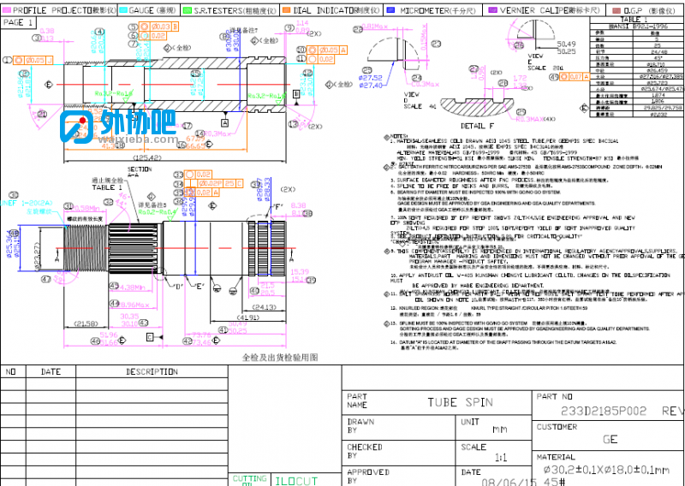Screen dimensions: 685x486
Task: Click the CHECKED BY cell
Action: click(398, 452)
